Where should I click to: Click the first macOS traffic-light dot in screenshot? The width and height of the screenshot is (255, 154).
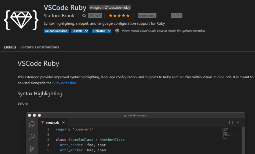30,115
